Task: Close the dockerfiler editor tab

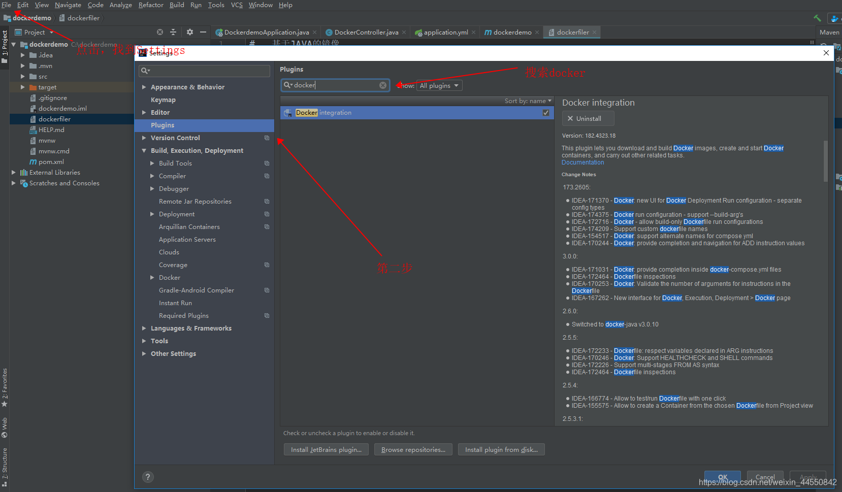Action: [x=595, y=32]
